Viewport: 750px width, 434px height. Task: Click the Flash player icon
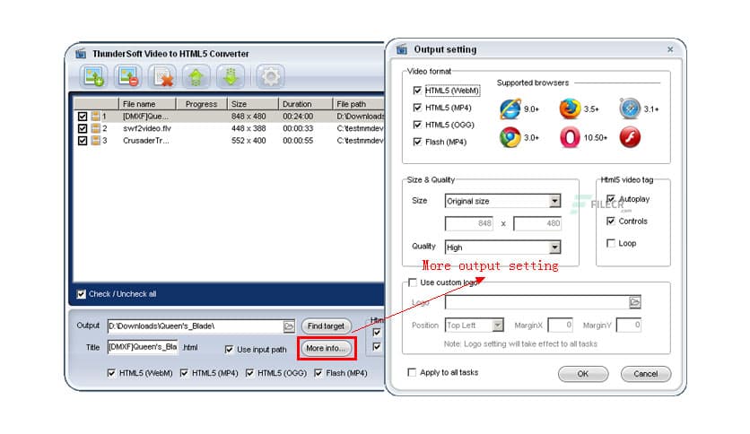pos(630,138)
